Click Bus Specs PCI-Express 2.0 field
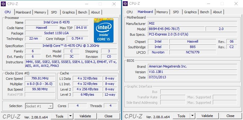Image resolution: width=243 pixels, height=120 pixels. (193, 34)
